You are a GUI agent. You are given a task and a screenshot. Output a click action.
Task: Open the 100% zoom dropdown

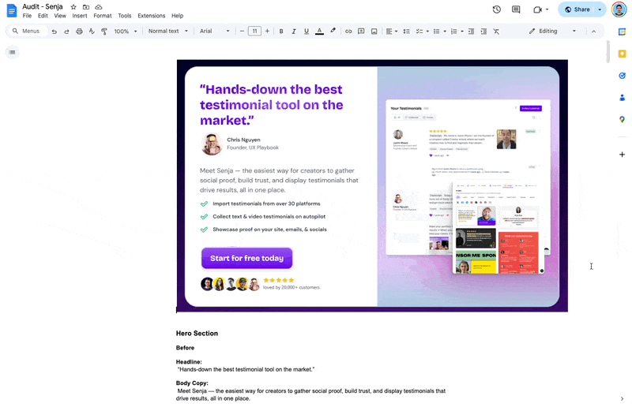coord(126,31)
